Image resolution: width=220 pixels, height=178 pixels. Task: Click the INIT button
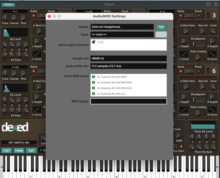click(31, 151)
